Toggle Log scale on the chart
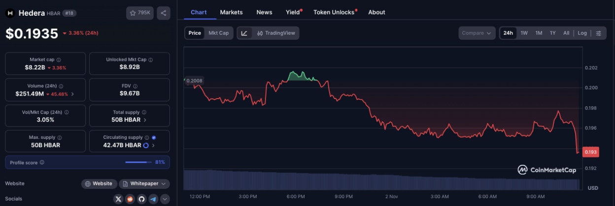The width and height of the screenshot is (615, 206). click(x=582, y=33)
